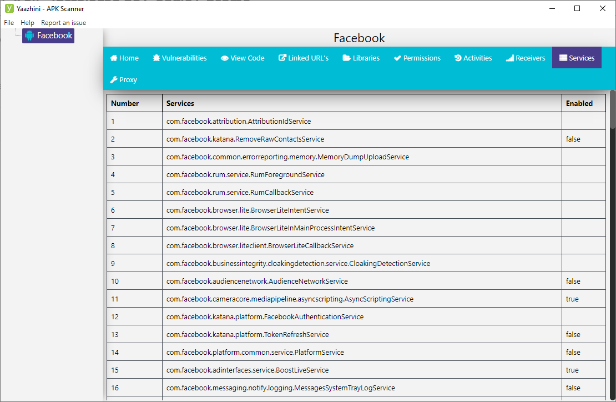Screen dimensions: 616x402
Task: Click row number 12 cell
Action: tap(134, 316)
